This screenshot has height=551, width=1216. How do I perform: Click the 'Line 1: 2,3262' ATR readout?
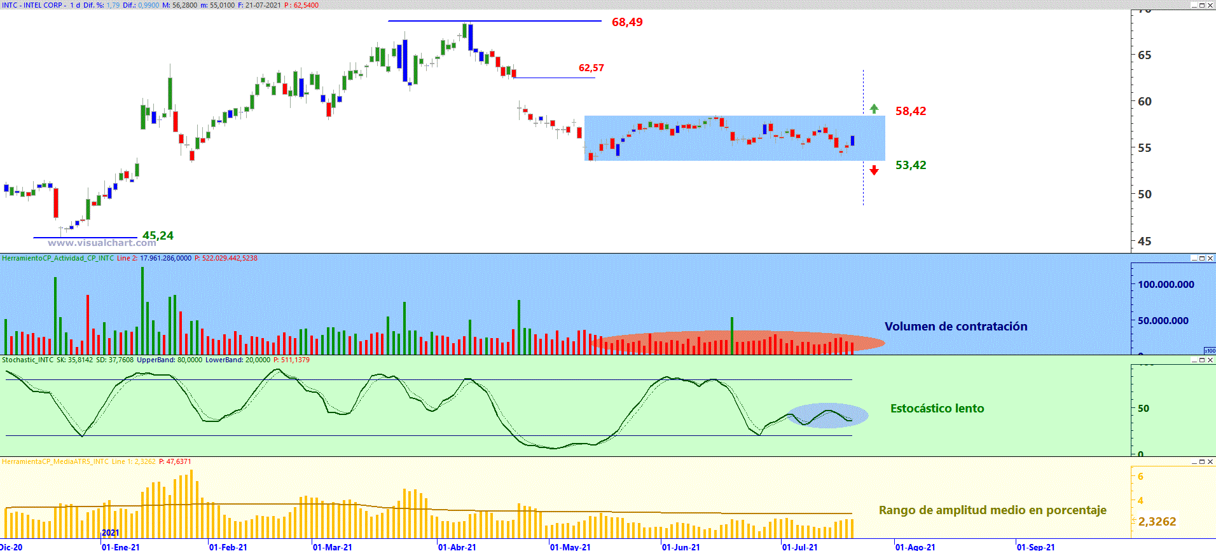pos(134,461)
